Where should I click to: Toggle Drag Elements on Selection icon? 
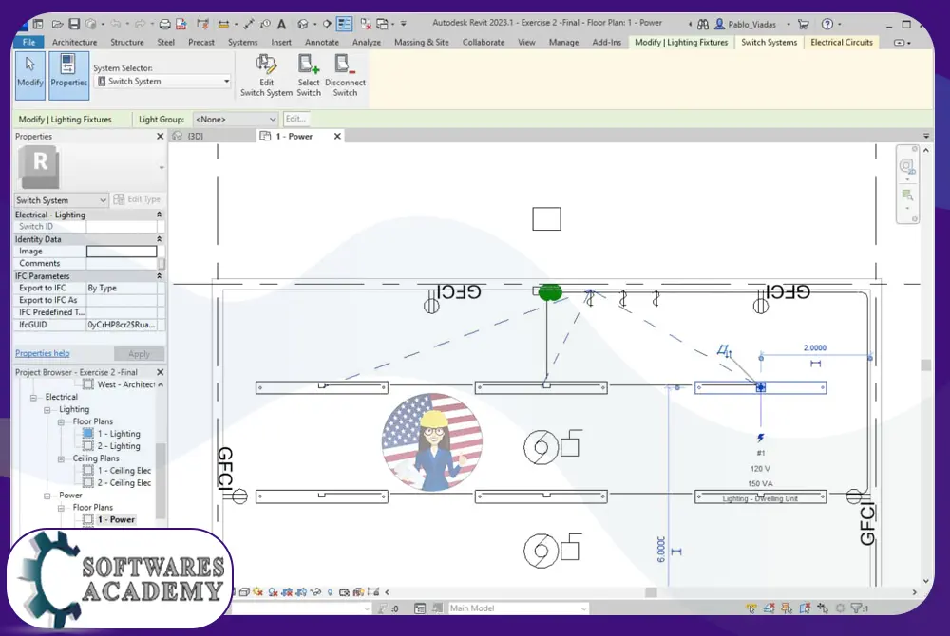tap(822, 608)
